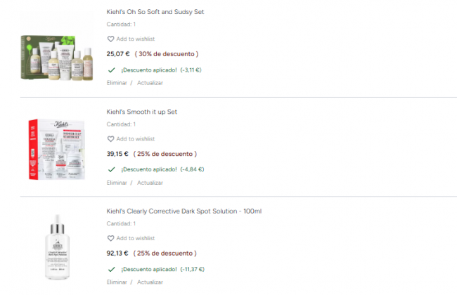Click heart icon for Clearly Corrective Dark Spot Solution
Viewport: 457px width, 295px height.
click(x=110, y=239)
